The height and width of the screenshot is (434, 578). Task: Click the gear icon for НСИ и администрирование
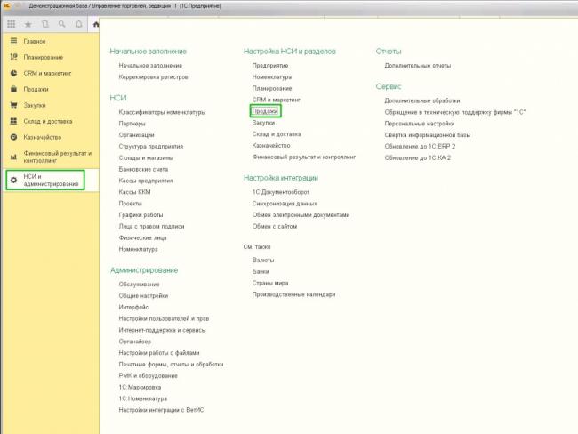[12, 180]
